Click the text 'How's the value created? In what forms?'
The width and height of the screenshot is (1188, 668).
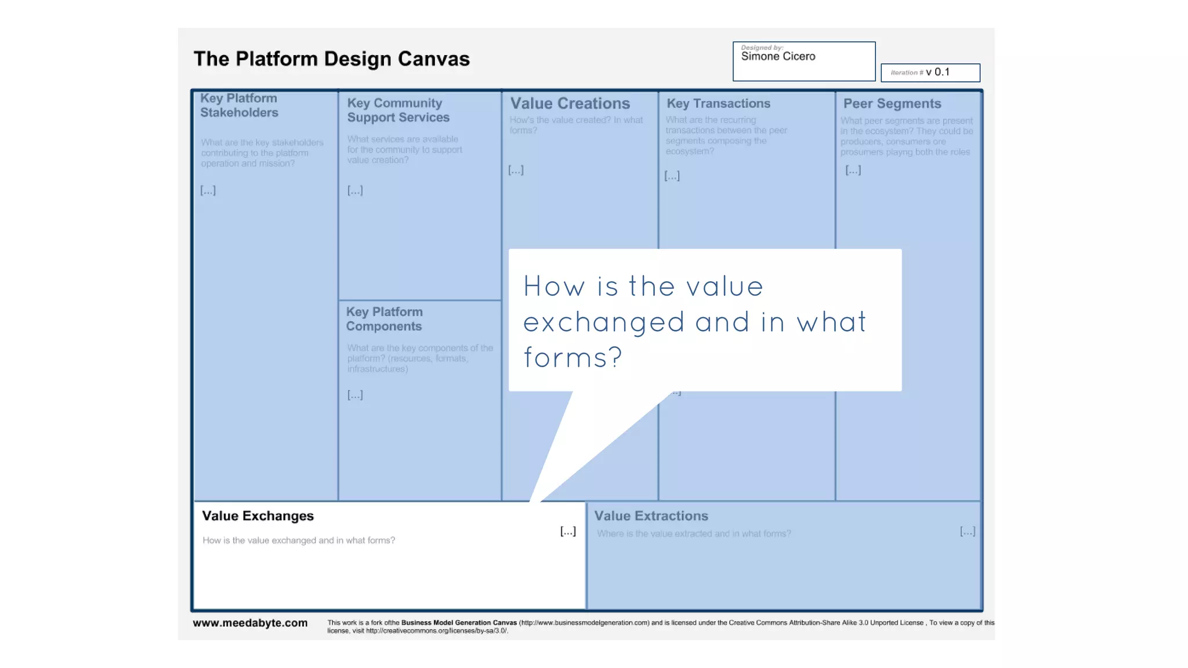click(x=576, y=125)
